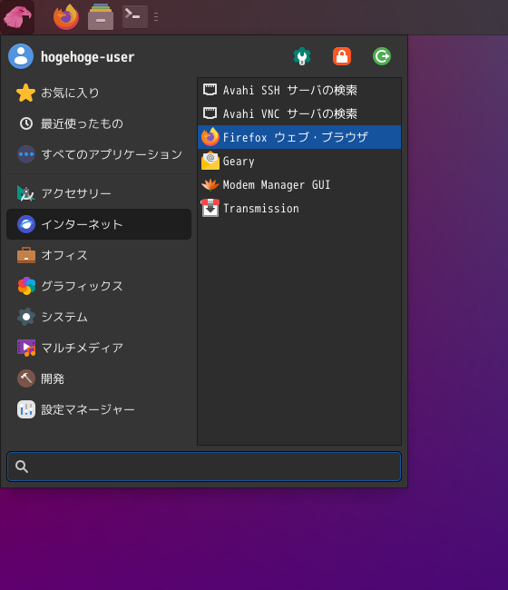Open the お気に入り favorites category
Viewport: 508px width, 590px height.
pyautogui.click(x=99, y=93)
